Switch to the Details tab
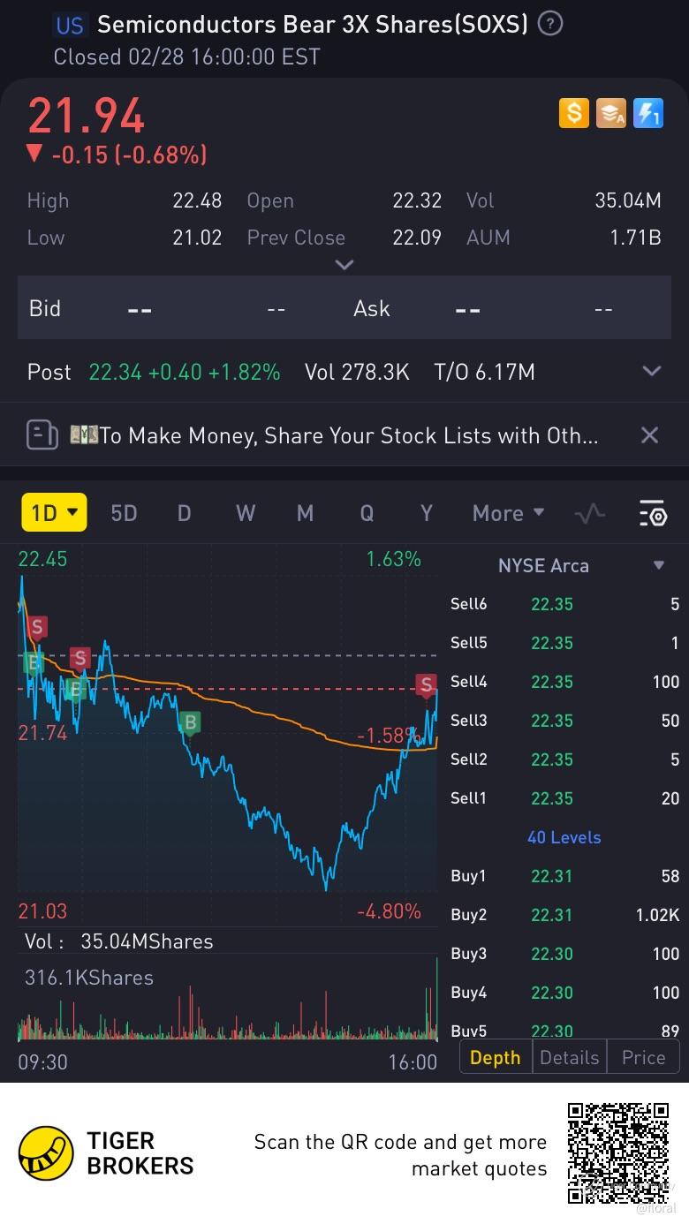Screen dimensions: 689x1224 (570, 1057)
